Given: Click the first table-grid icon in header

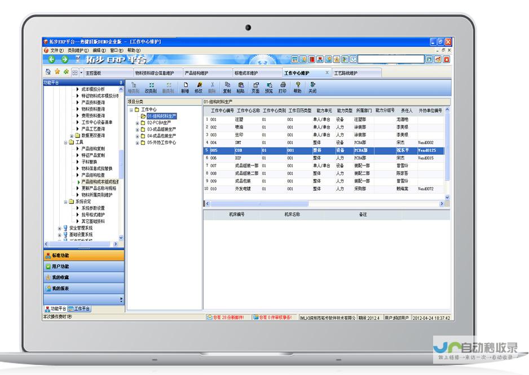Looking at the screenshot, I should [295, 59].
